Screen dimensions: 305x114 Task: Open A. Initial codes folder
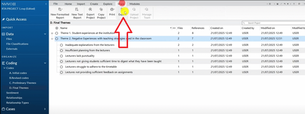[18, 73]
